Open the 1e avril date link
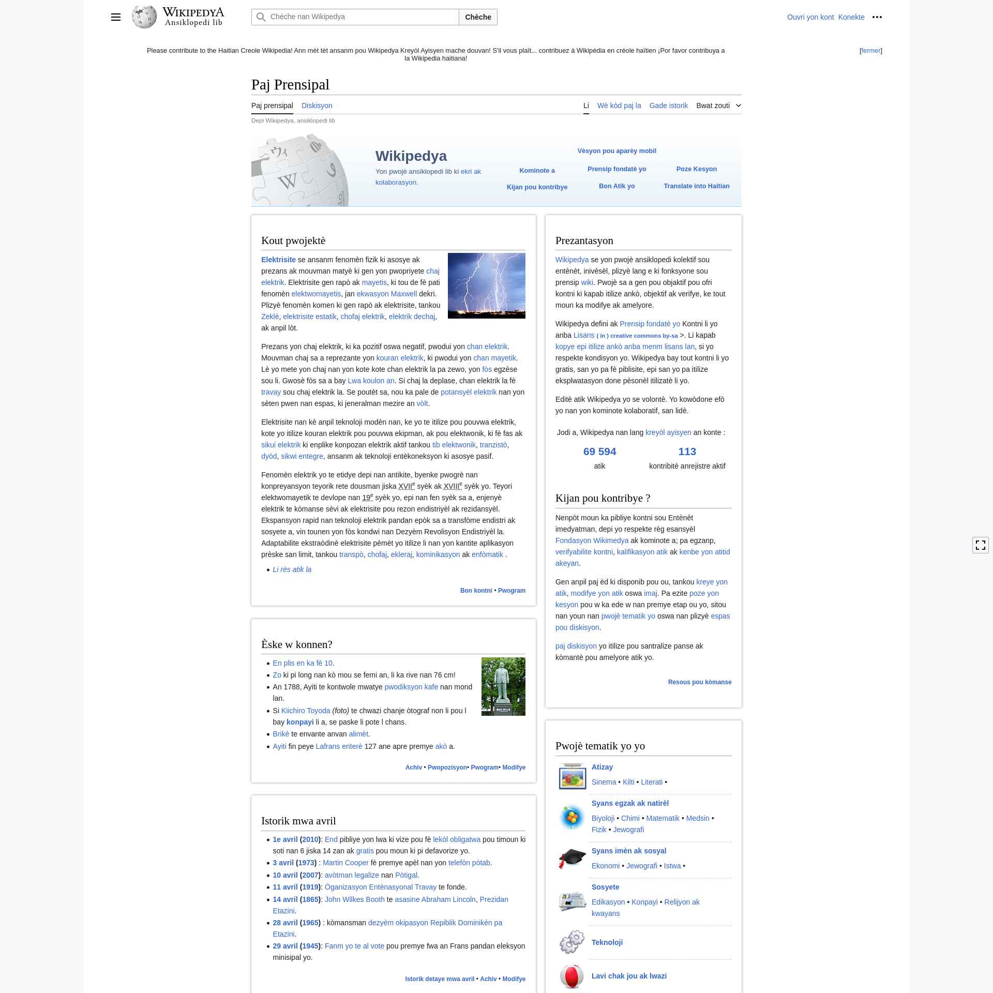Image resolution: width=993 pixels, height=993 pixels. coord(285,839)
